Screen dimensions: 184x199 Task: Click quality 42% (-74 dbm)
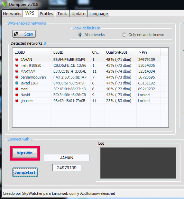click(x=119, y=71)
